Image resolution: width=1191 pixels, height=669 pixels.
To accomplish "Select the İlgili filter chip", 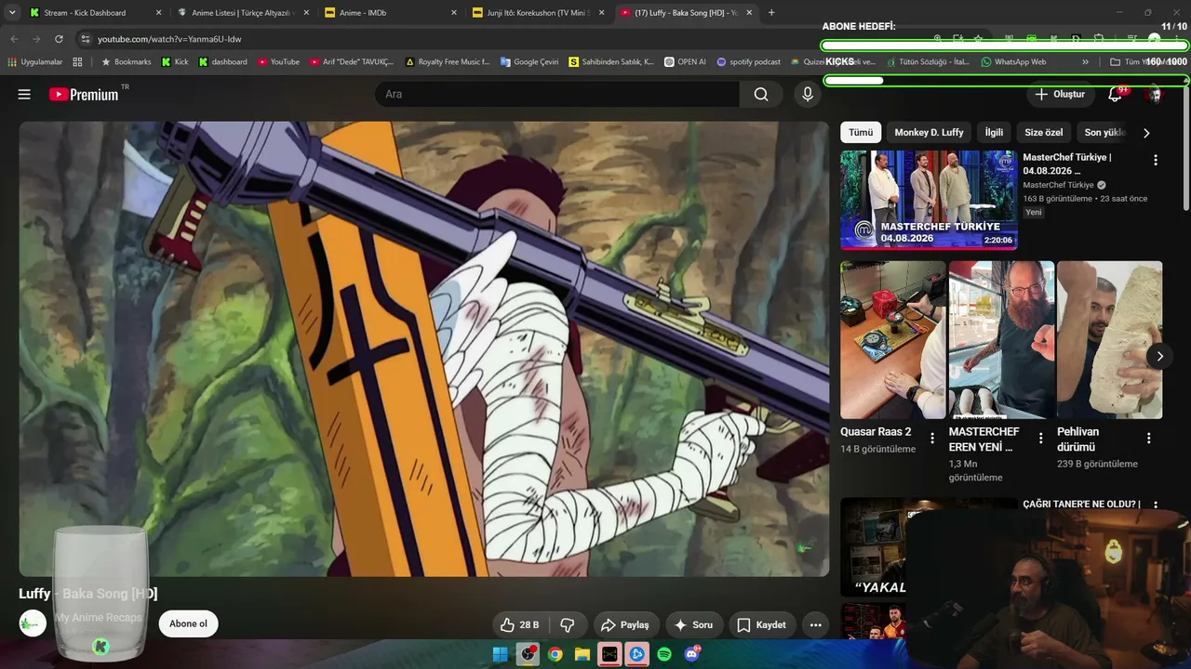I will (x=994, y=133).
